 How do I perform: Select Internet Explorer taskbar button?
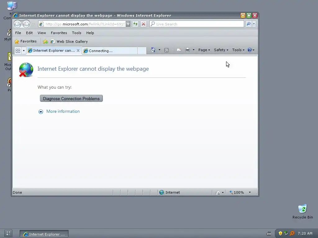coord(44,234)
